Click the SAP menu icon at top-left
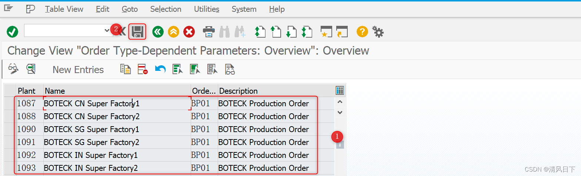This screenshot has width=581, height=176. 8,8
